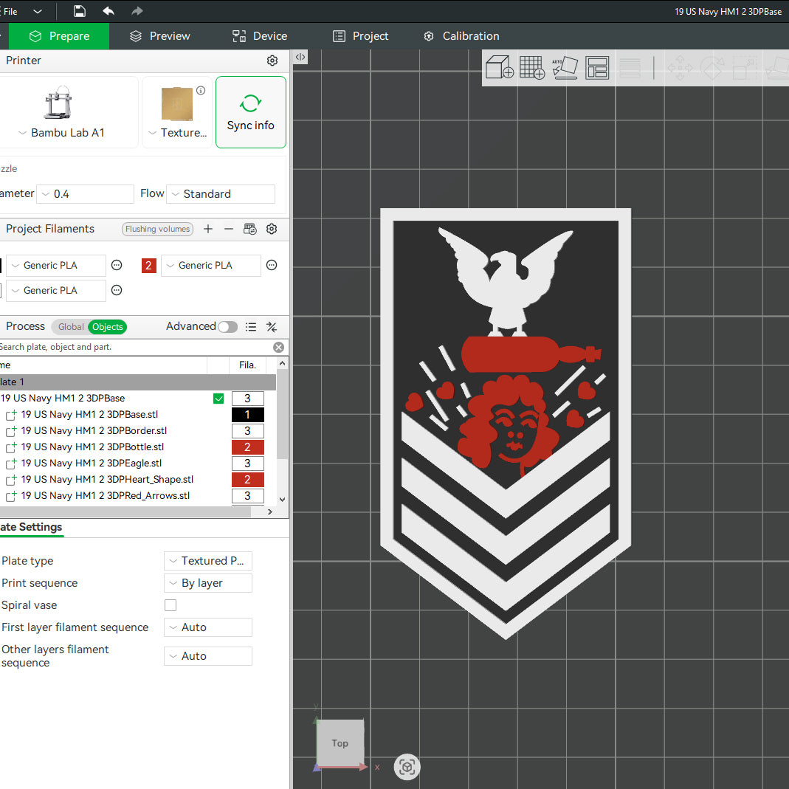Switch to the Device tab
The image size is (789, 789).
pos(260,36)
